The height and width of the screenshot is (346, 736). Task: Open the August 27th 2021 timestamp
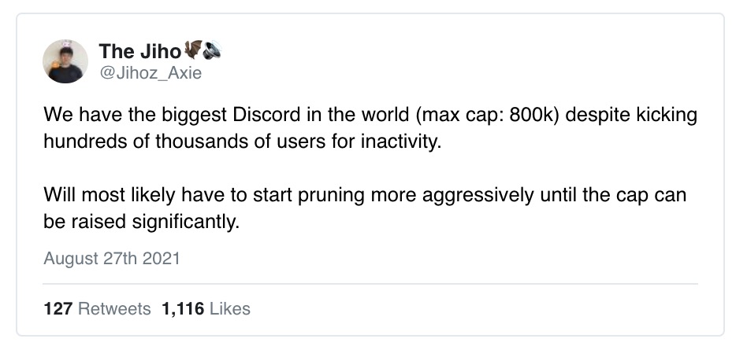tap(112, 259)
